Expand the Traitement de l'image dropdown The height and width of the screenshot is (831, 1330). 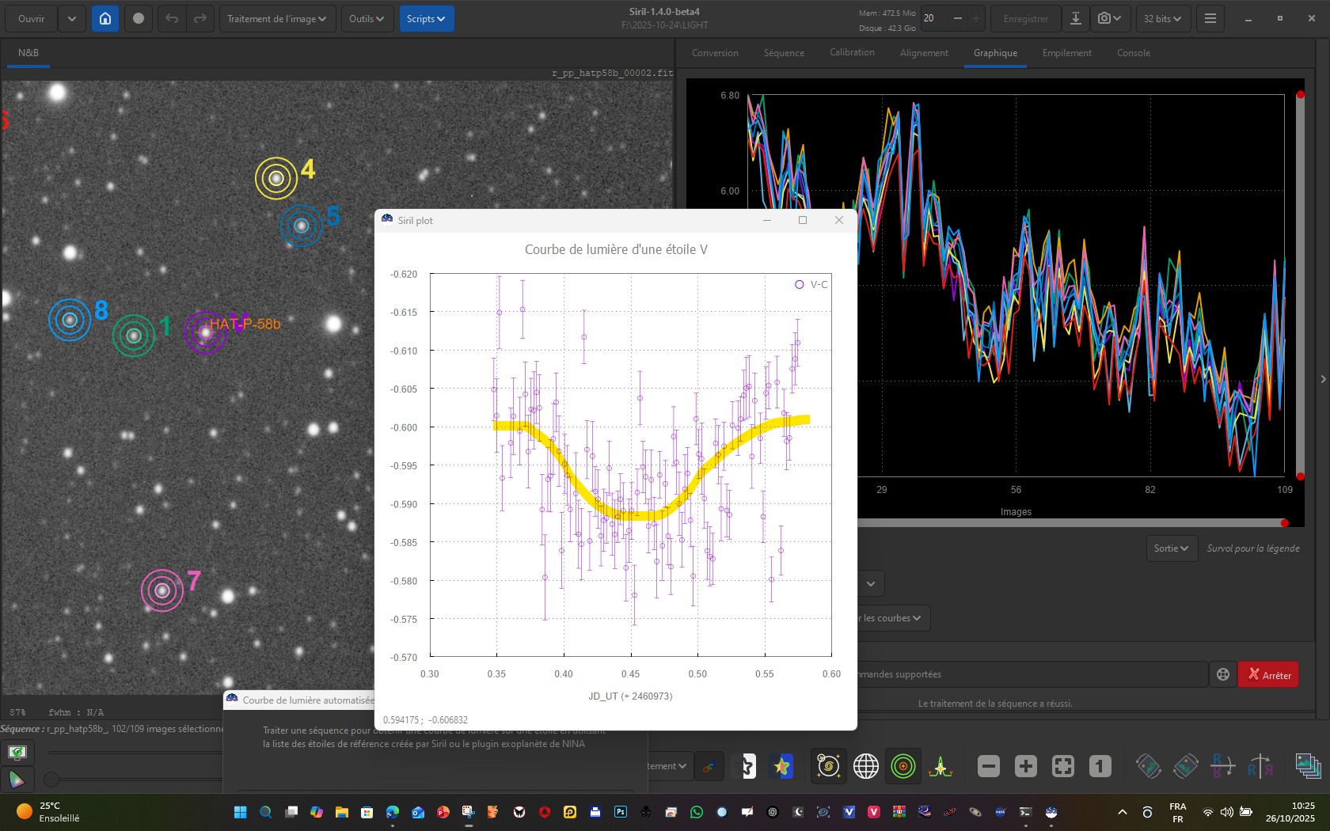[276, 18]
